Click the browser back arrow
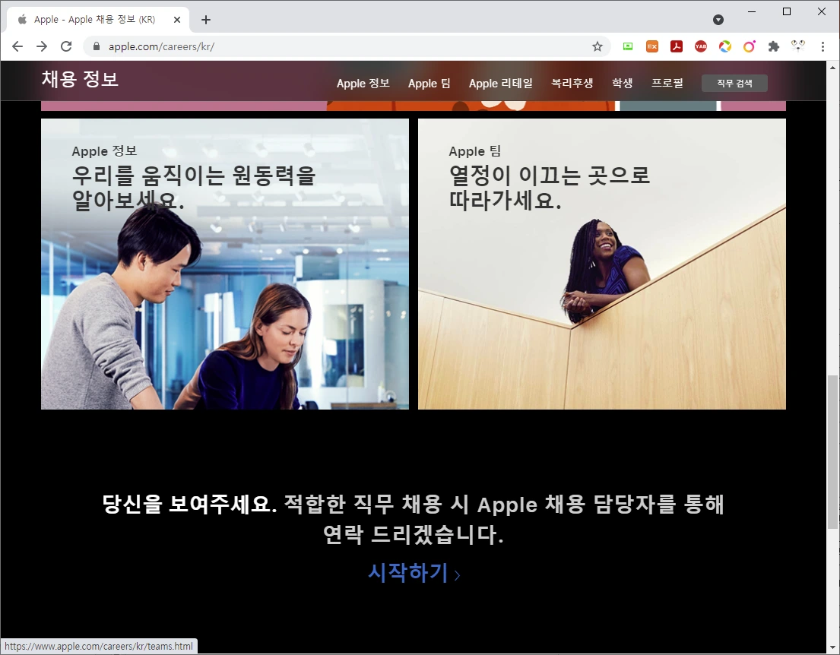Viewport: 840px width, 655px height. (x=17, y=46)
